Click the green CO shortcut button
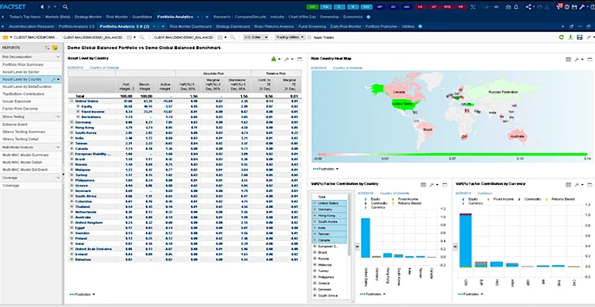This screenshot has height=307, width=595. [313, 7]
